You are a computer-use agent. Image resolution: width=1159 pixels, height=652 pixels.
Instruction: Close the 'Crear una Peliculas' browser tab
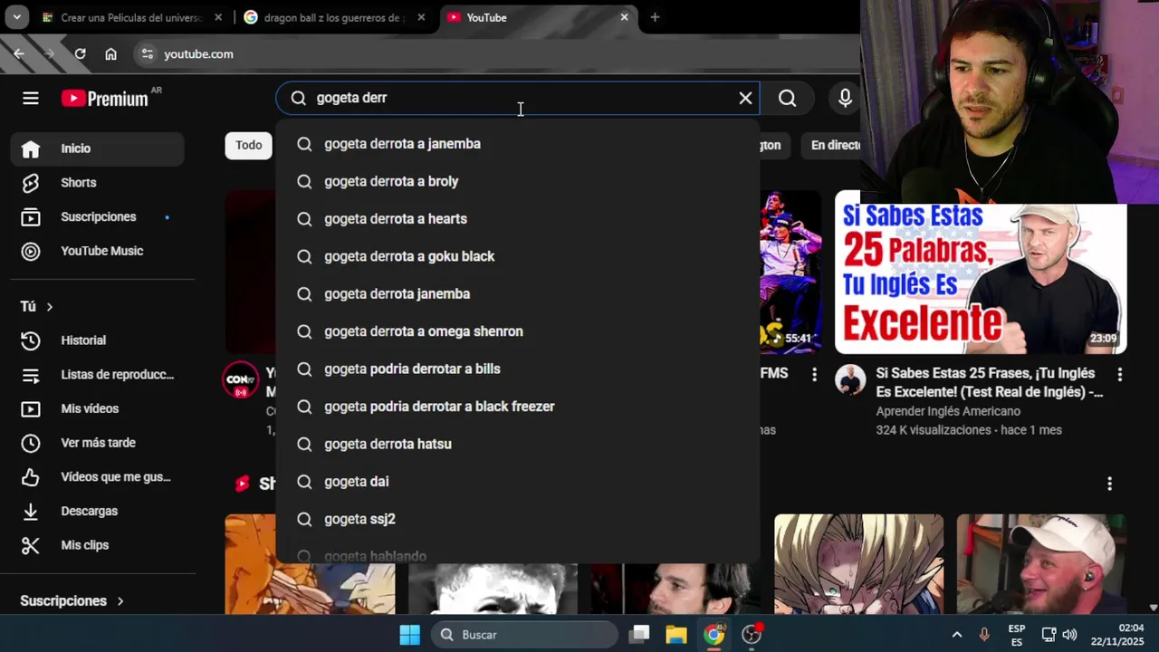pos(217,17)
